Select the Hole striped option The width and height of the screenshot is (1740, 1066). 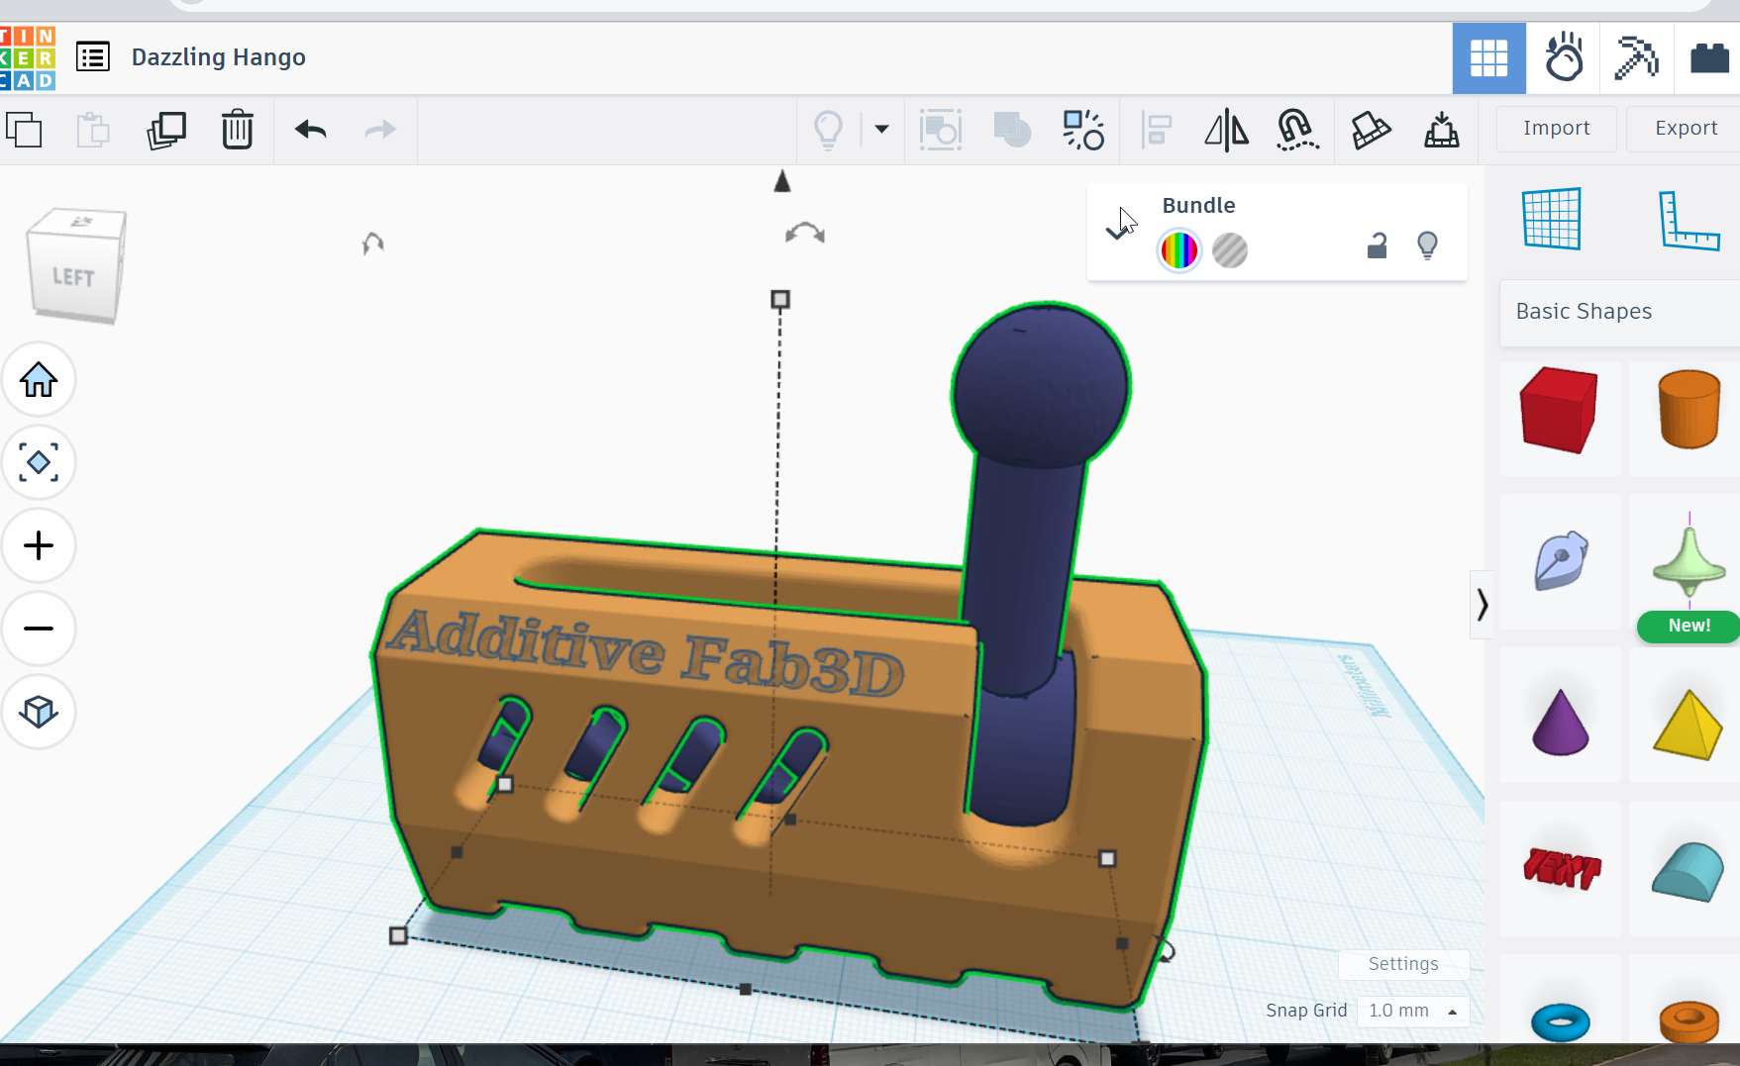coord(1230,250)
